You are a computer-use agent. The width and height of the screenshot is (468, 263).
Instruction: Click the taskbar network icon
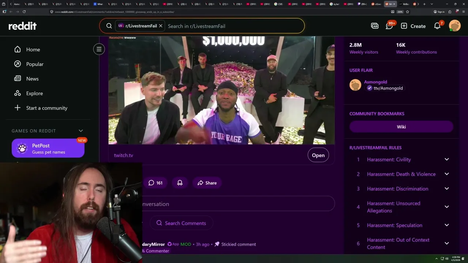point(442,259)
